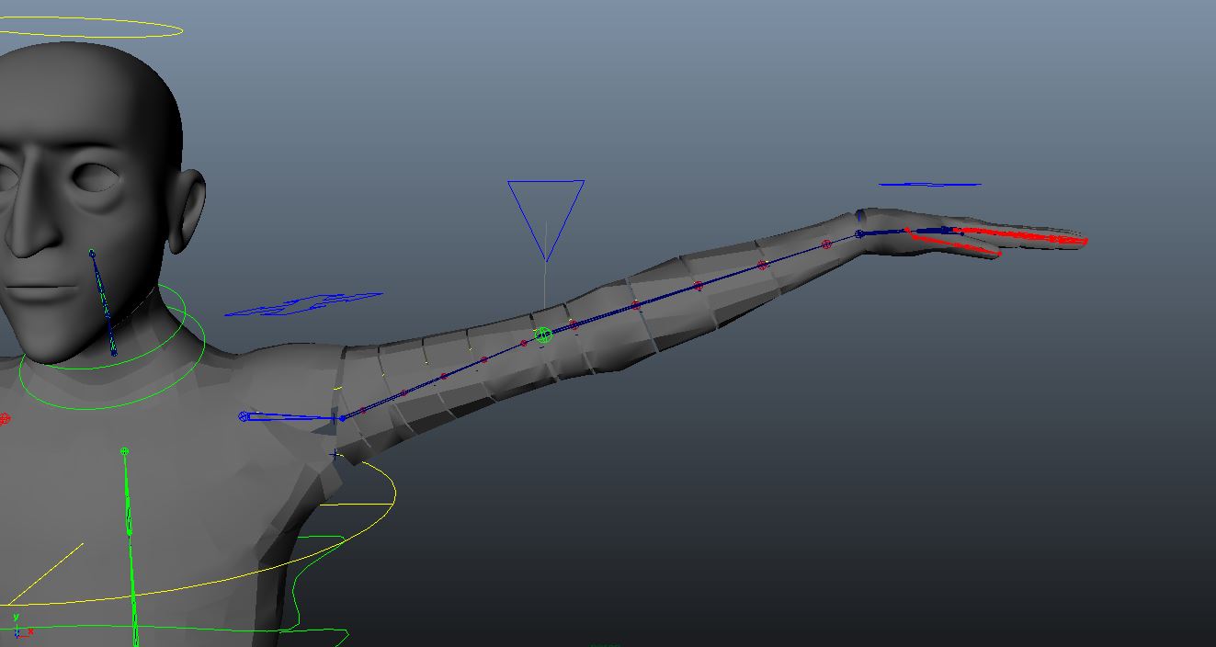Select the blue flat control above the hand

929,185
